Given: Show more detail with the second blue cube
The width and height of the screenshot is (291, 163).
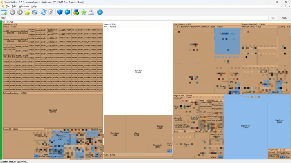Looking at the screenshot, I should [x=67, y=12].
